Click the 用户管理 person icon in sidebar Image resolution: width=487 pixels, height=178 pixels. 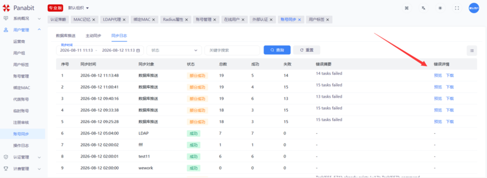[x=6, y=30]
